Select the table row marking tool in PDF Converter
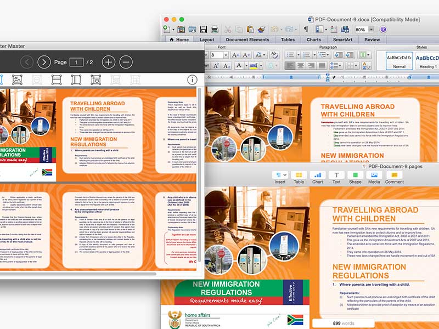The height and width of the screenshot is (329, 439). (x=57, y=80)
